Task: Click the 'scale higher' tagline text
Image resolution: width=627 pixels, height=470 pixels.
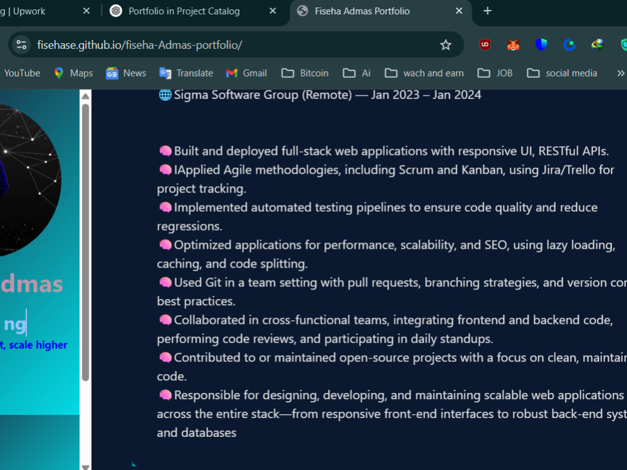Action: (38, 345)
